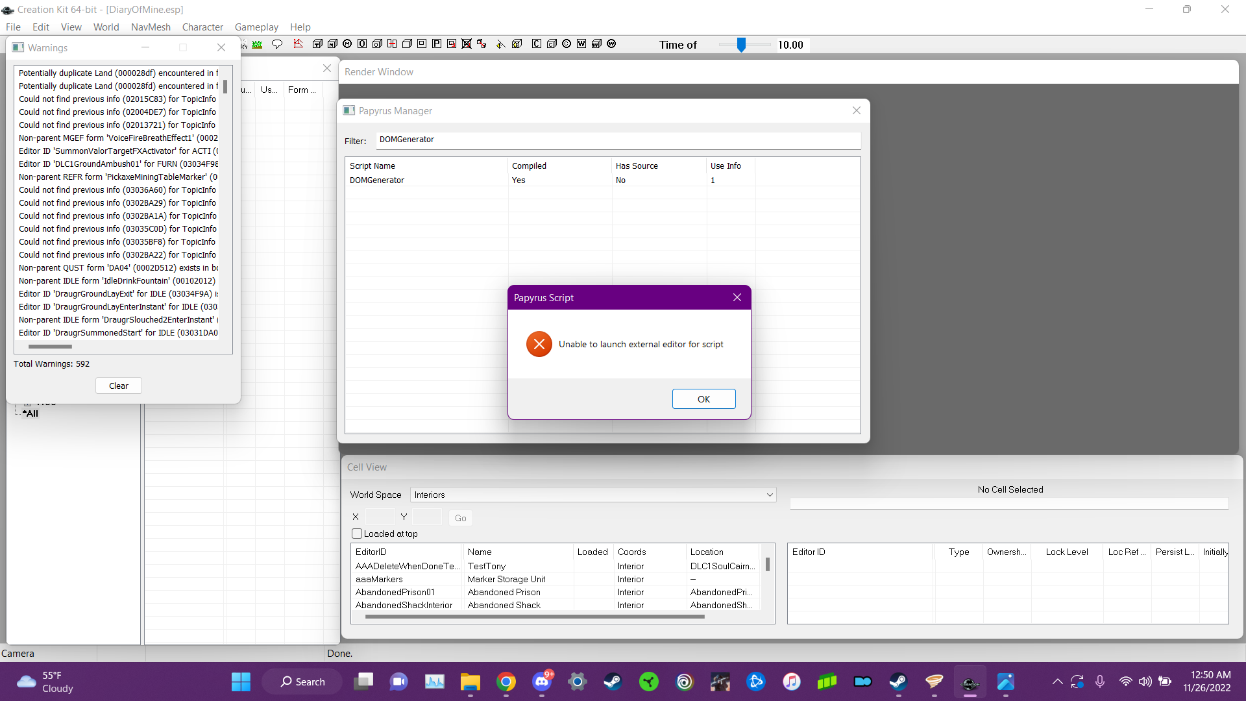Open the Help menu
The image size is (1246, 701).
(300, 27)
